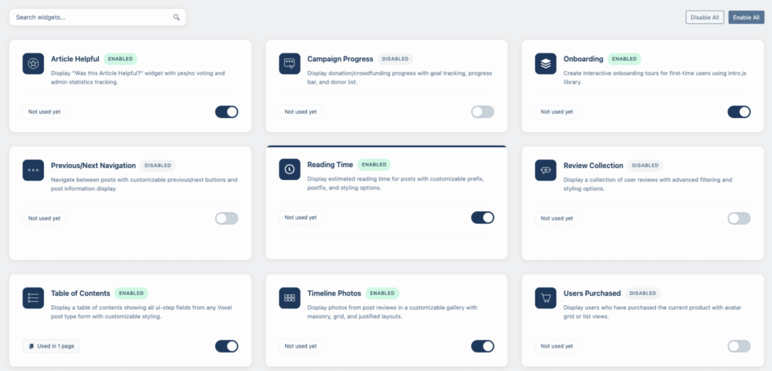Enable the Review Collection toggle
This screenshot has width=772, height=371.
coord(739,218)
